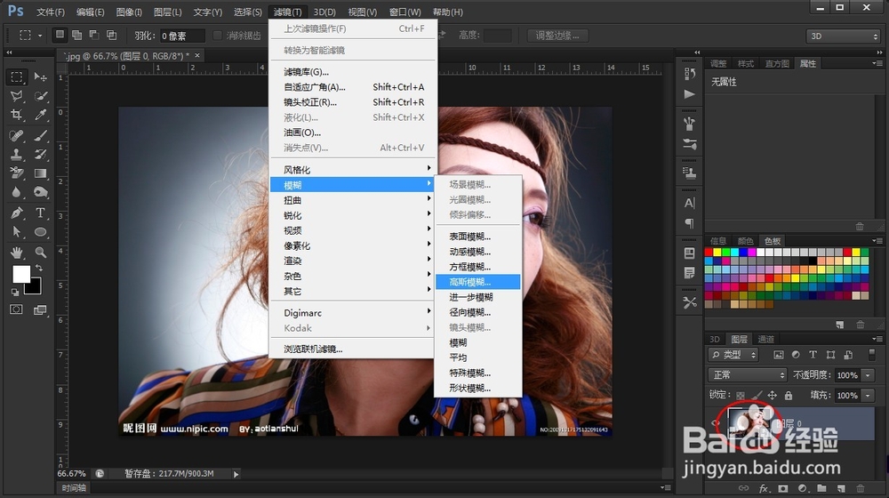Select the Healing Brush tool
The height and width of the screenshot is (498, 889).
16,135
